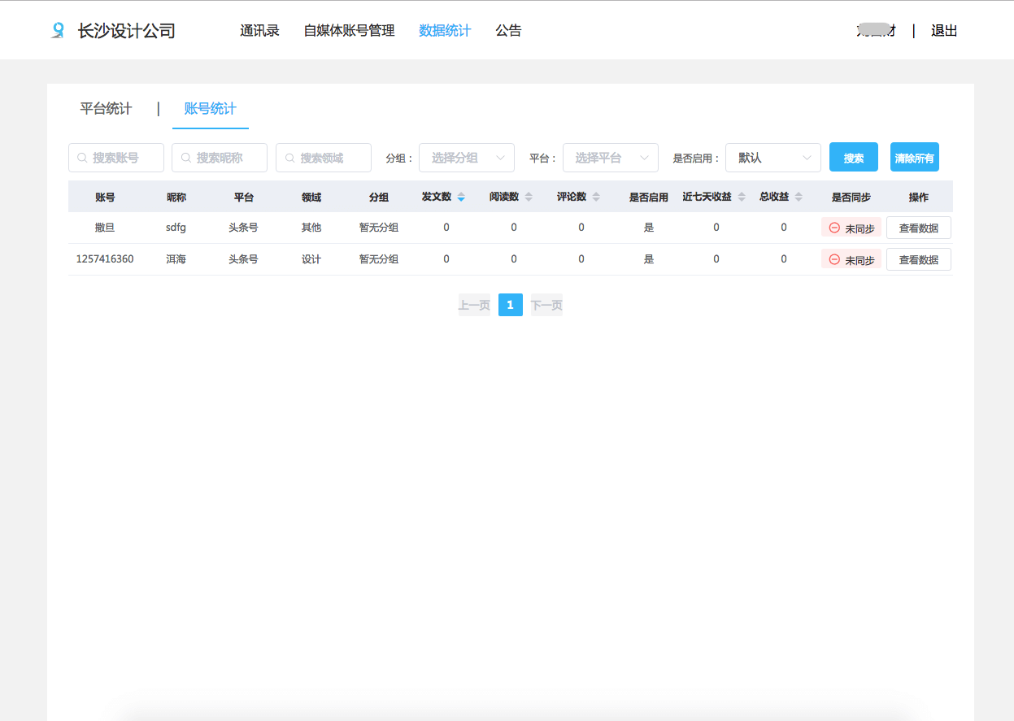Image resolution: width=1014 pixels, height=721 pixels.
Task: Expand the 是否启用 默认 dropdown
Action: [x=772, y=158]
